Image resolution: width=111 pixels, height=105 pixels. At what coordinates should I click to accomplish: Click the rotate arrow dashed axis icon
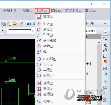tap(105, 74)
